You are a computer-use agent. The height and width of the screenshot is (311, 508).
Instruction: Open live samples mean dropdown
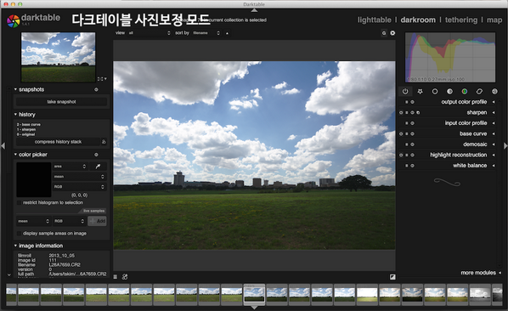(x=33, y=221)
